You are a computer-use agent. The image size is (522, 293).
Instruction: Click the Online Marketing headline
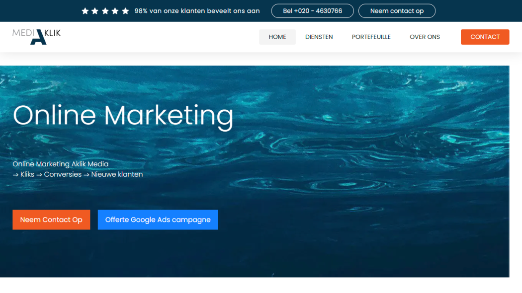coord(123,115)
